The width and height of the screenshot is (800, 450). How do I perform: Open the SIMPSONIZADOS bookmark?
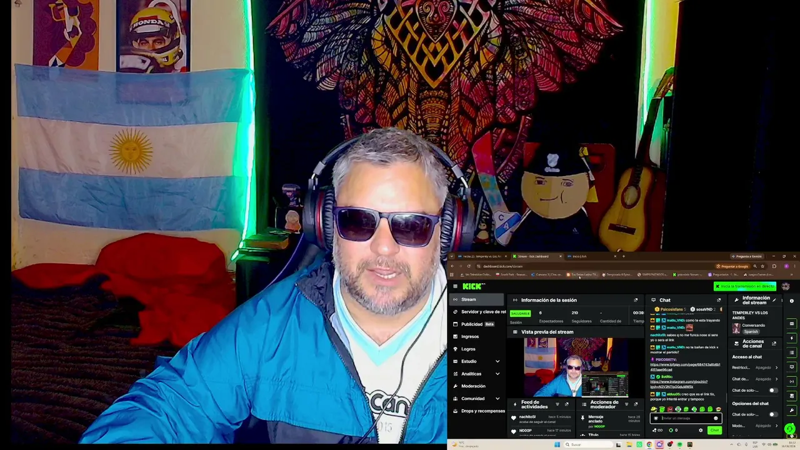click(654, 274)
